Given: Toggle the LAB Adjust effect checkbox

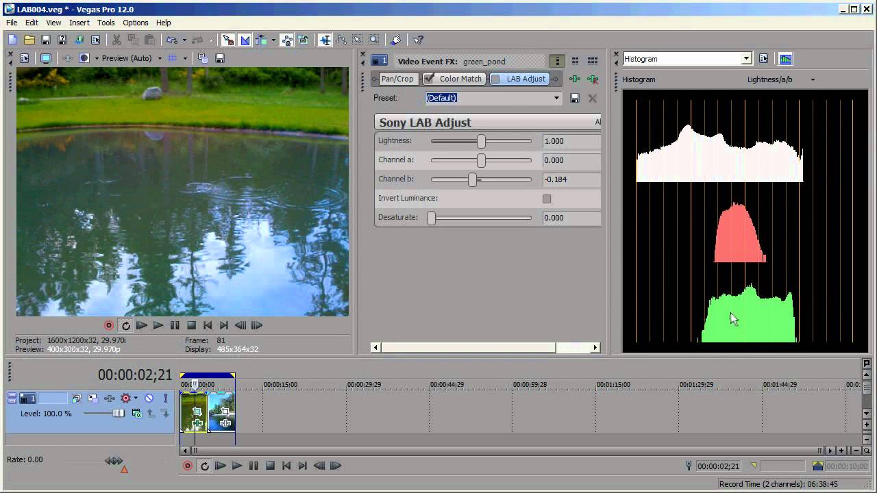Looking at the screenshot, I should tap(495, 79).
